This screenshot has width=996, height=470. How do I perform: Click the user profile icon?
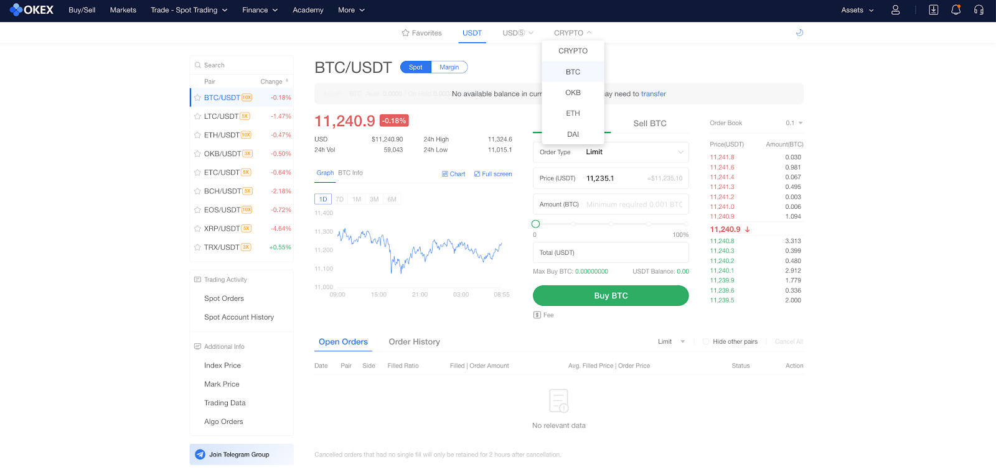click(895, 10)
